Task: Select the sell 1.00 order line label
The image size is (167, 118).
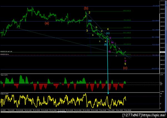Action: point(6,51)
